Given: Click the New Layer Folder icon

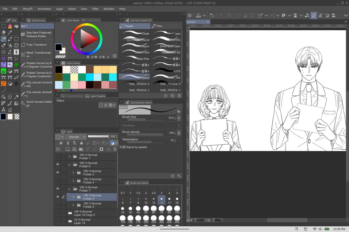Looking at the screenshot, I should (81, 149).
